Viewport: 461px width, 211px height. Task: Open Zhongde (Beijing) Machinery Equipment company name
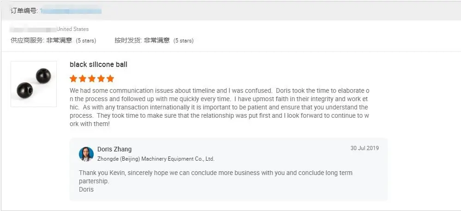pos(156,159)
